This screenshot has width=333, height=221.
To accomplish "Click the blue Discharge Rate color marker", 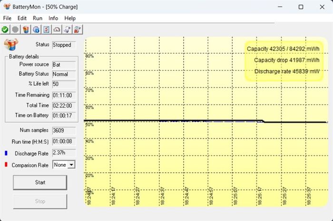I will (x=6, y=153).
